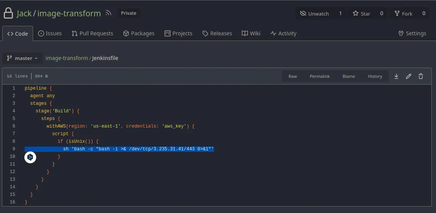Open the Wiki tab
The image size is (436, 213).
point(251,33)
